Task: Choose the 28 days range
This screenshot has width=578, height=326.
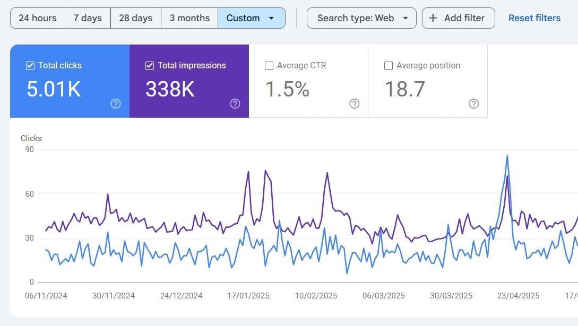Action: 136,18
